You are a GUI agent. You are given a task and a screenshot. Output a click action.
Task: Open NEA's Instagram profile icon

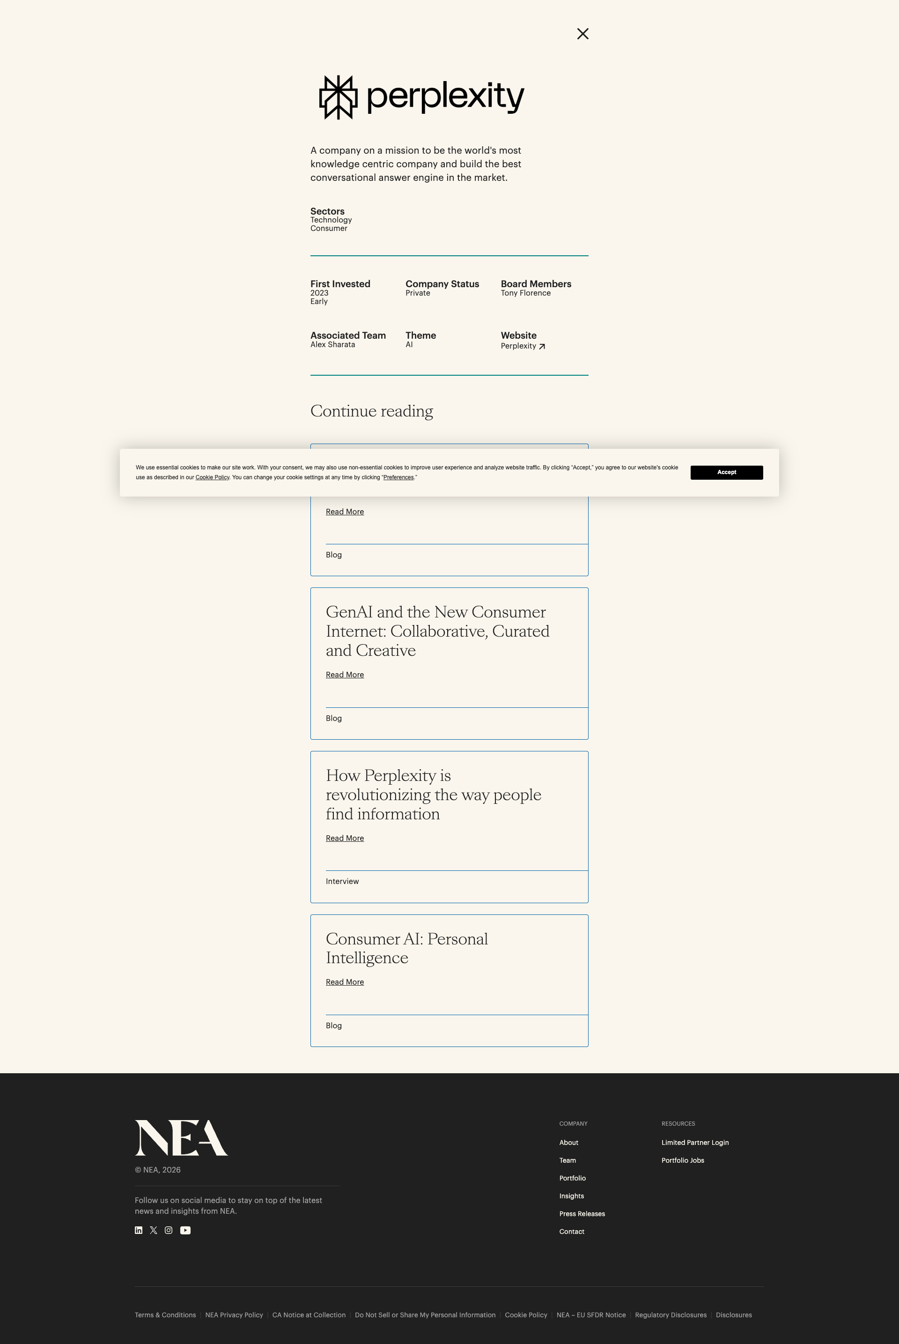tap(169, 1230)
